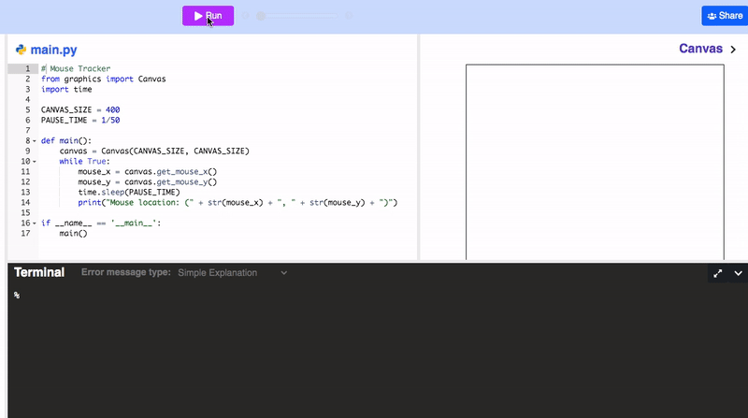
Task: Open the Error message type dropdown
Action: point(232,272)
